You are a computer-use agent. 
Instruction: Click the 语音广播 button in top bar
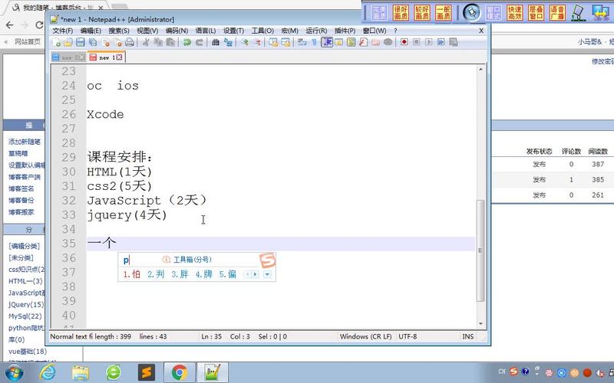[x=557, y=13]
